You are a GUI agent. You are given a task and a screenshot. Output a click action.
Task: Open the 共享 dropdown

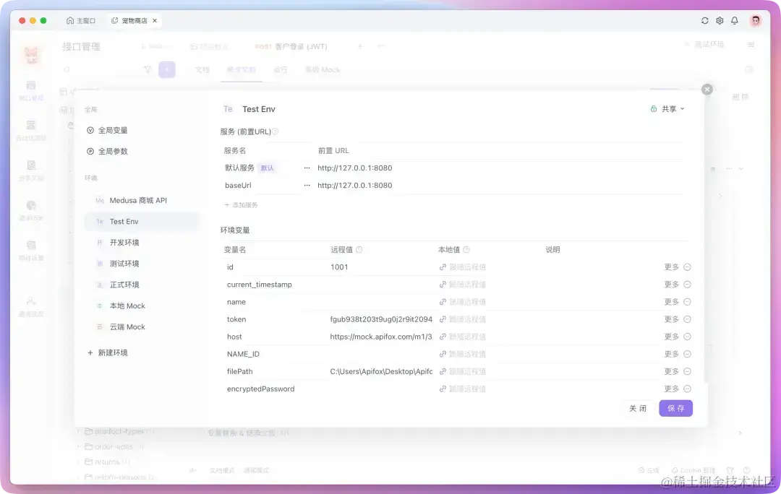(x=667, y=109)
